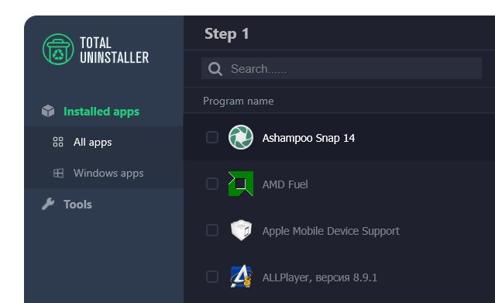Click the Tools wrench icon
495x303 pixels.
[48, 204]
